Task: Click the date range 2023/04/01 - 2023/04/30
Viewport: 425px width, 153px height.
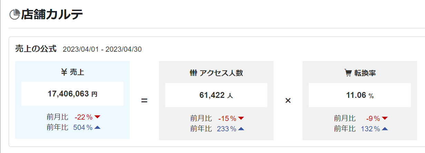Action: [102, 49]
